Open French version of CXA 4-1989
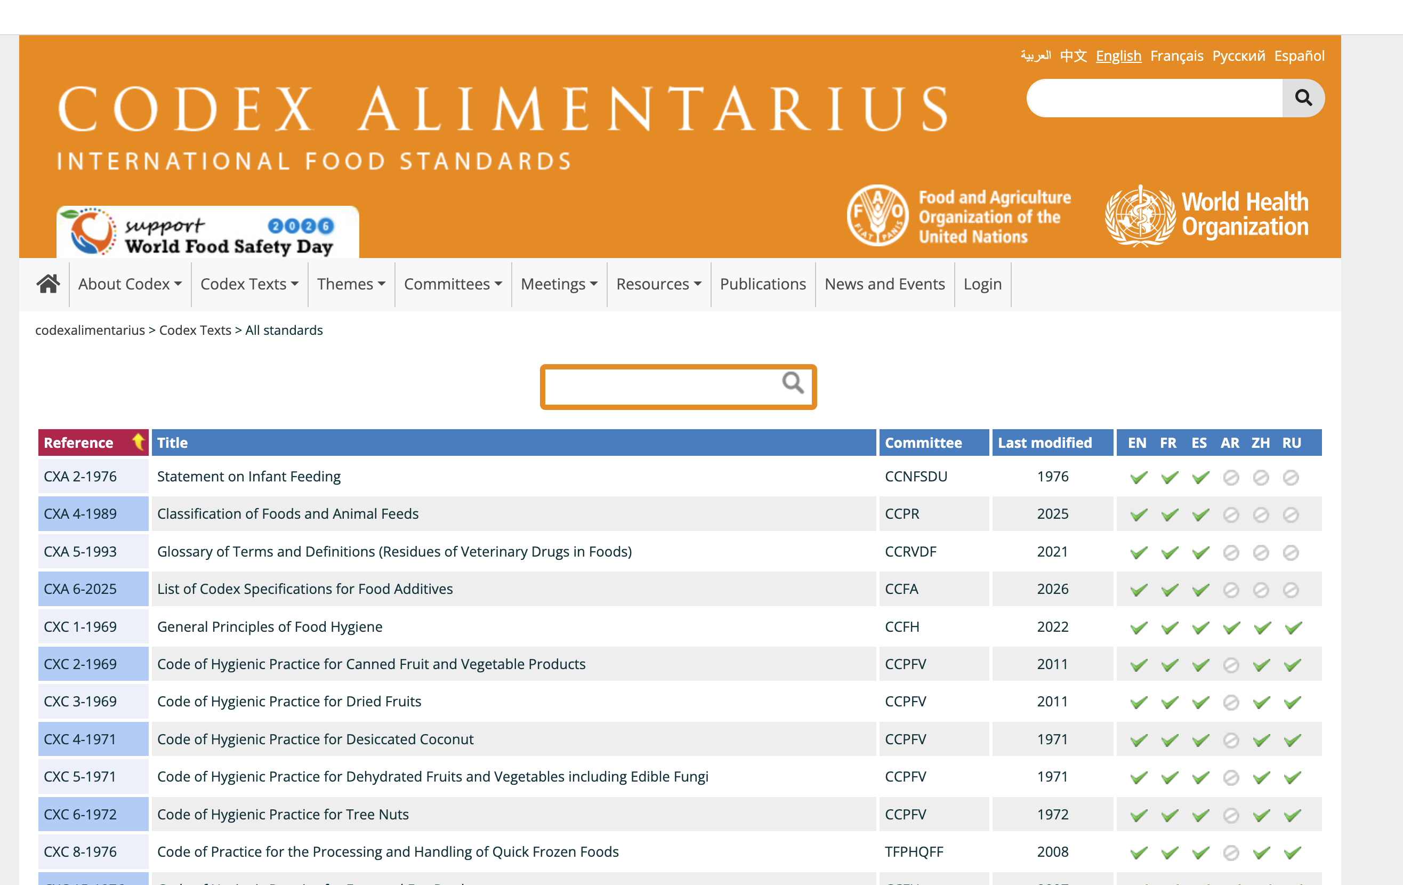1403x885 pixels. [x=1169, y=514]
